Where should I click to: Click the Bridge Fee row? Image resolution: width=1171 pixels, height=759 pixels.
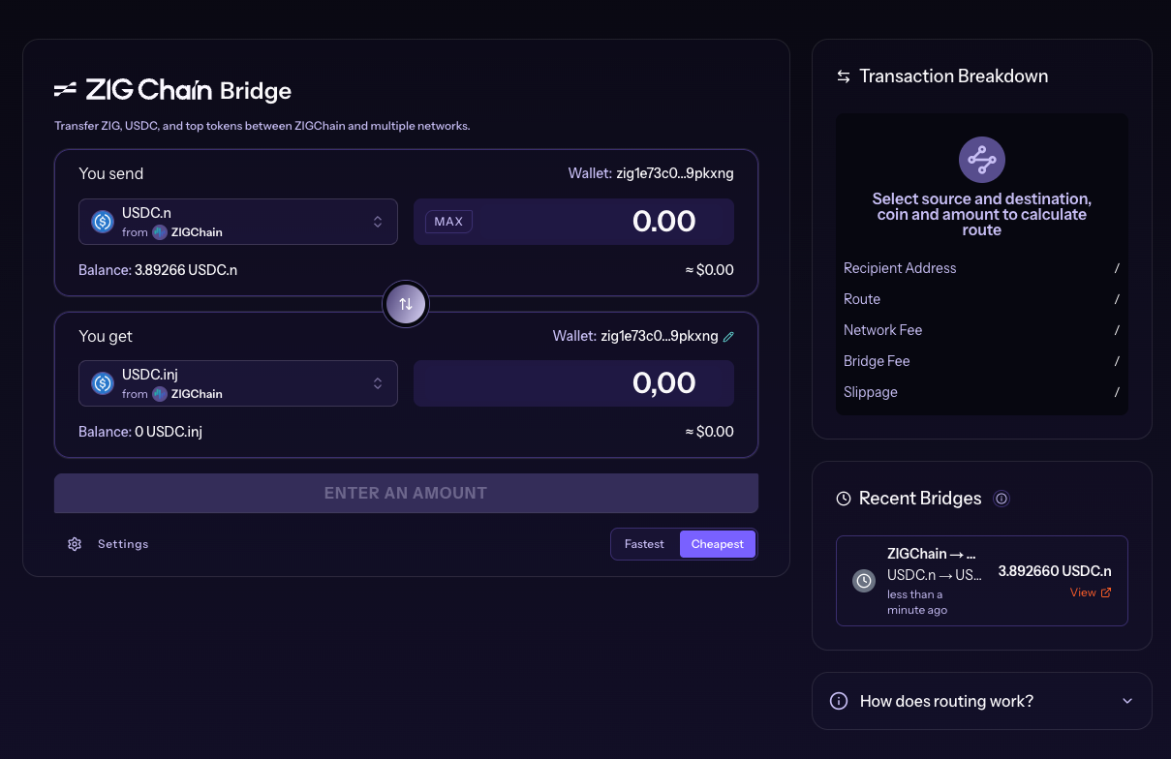point(982,361)
